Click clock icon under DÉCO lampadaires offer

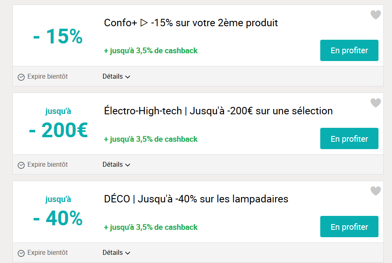click(x=21, y=253)
